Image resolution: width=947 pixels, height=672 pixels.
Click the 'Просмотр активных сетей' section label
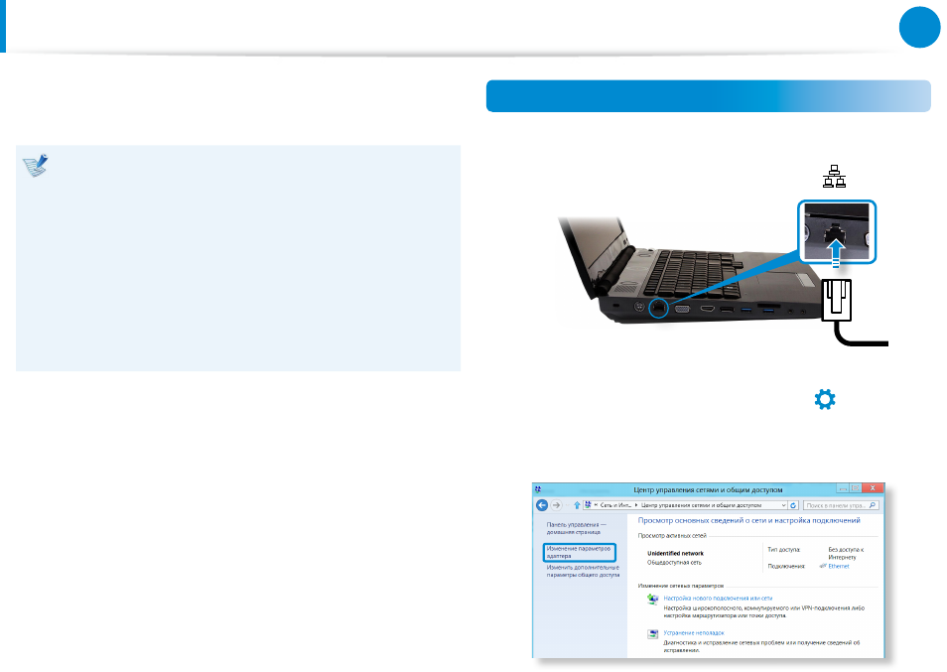672,536
